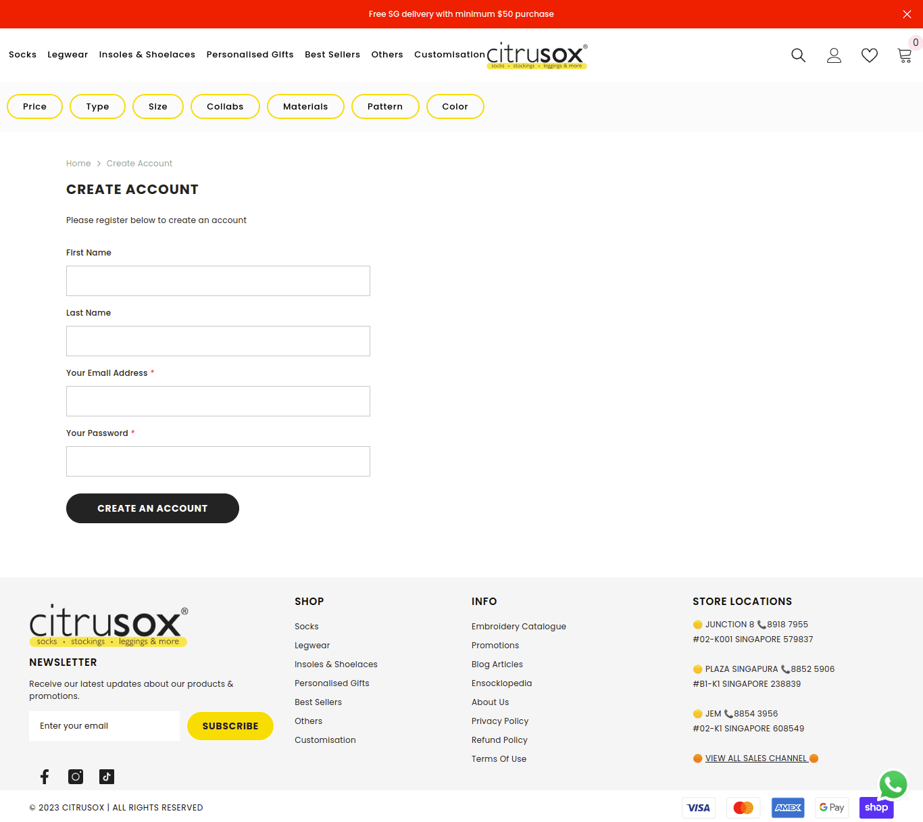The height and width of the screenshot is (822, 923).
Task: Open the Color filter pill
Action: [x=455, y=107]
